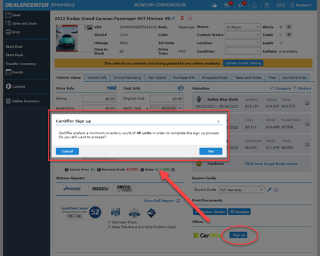The image size is (320, 256).
Task: Open the Norbert user menu
Action: coord(301,5)
